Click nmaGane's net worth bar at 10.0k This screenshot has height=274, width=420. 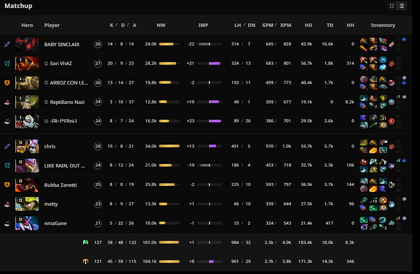(169, 223)
